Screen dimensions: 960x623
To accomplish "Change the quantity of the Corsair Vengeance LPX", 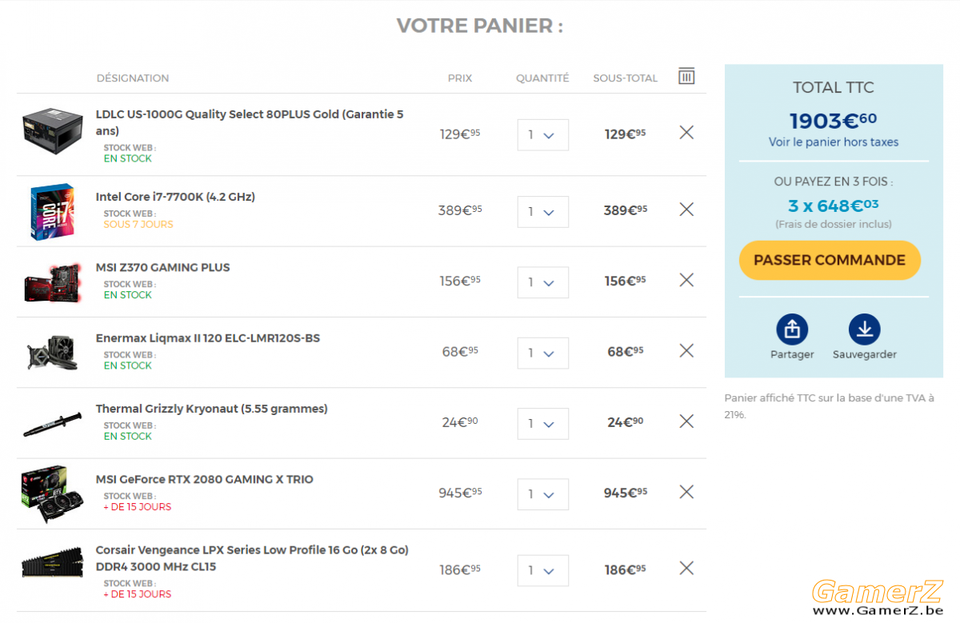I will [x=543, y=571].
